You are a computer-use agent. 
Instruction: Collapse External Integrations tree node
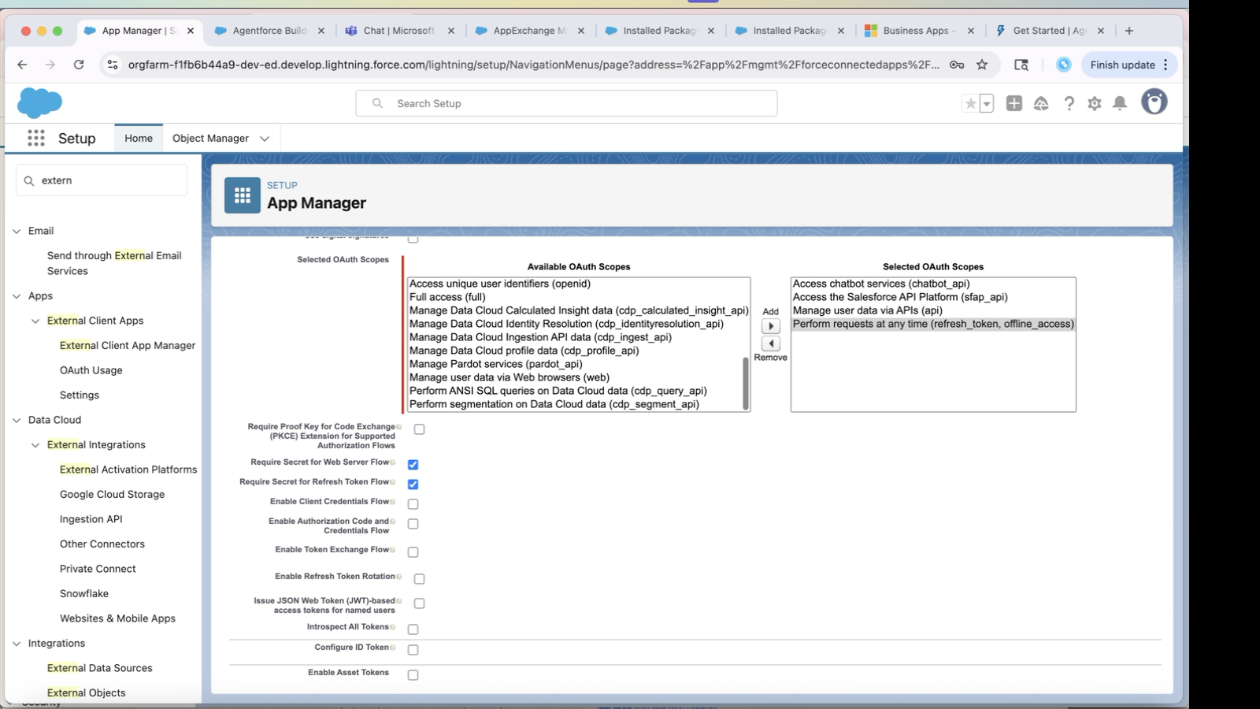[x=35, y=444]
